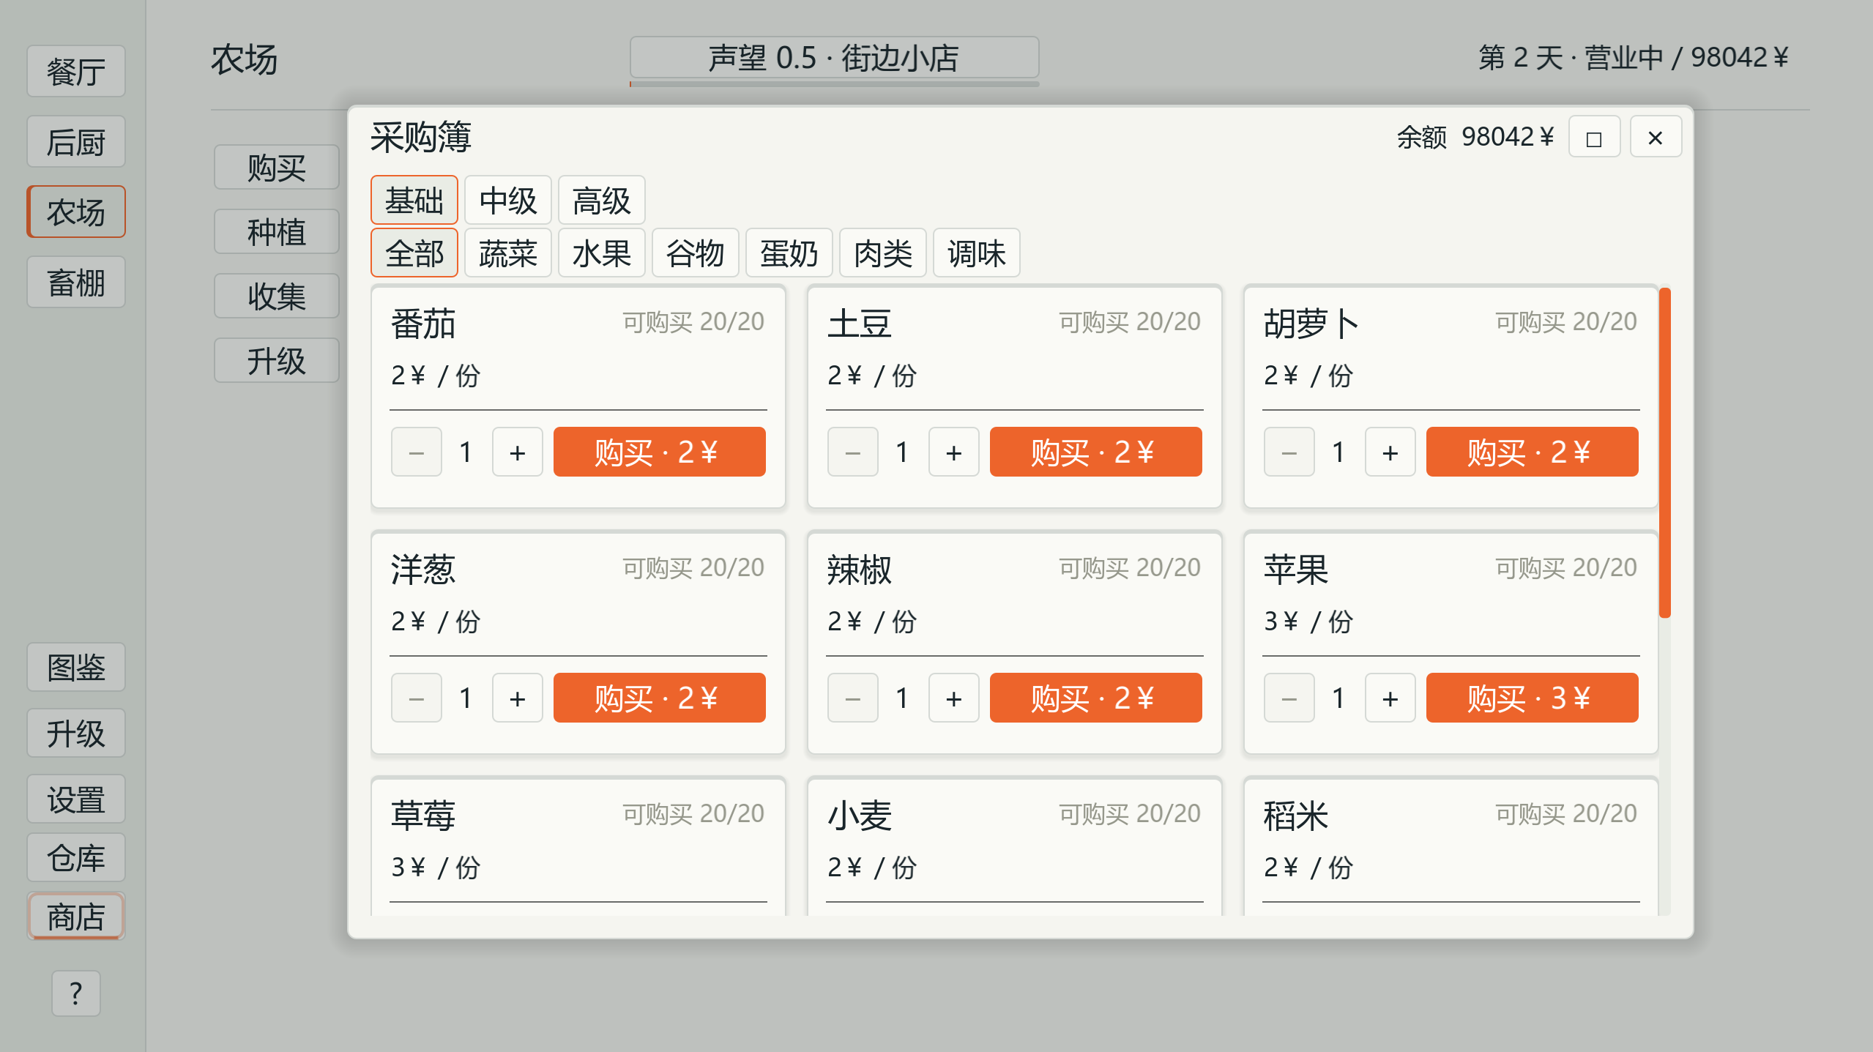Decrease 辣椒 quantity with minus button
Viewport: 1873px width, 1052px height.
click(x=852, y=698)
